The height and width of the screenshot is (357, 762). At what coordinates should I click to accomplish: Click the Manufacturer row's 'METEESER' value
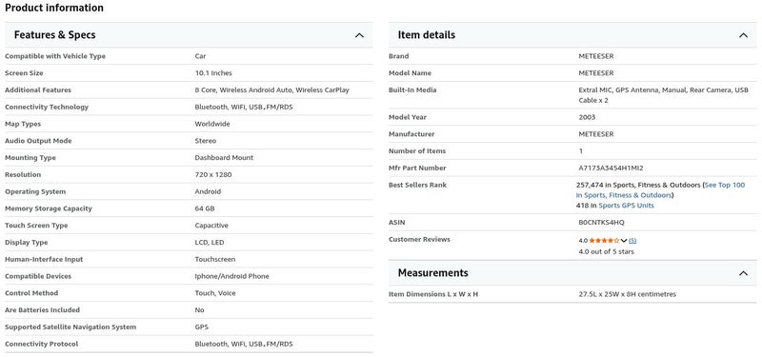tap(596, 134)
